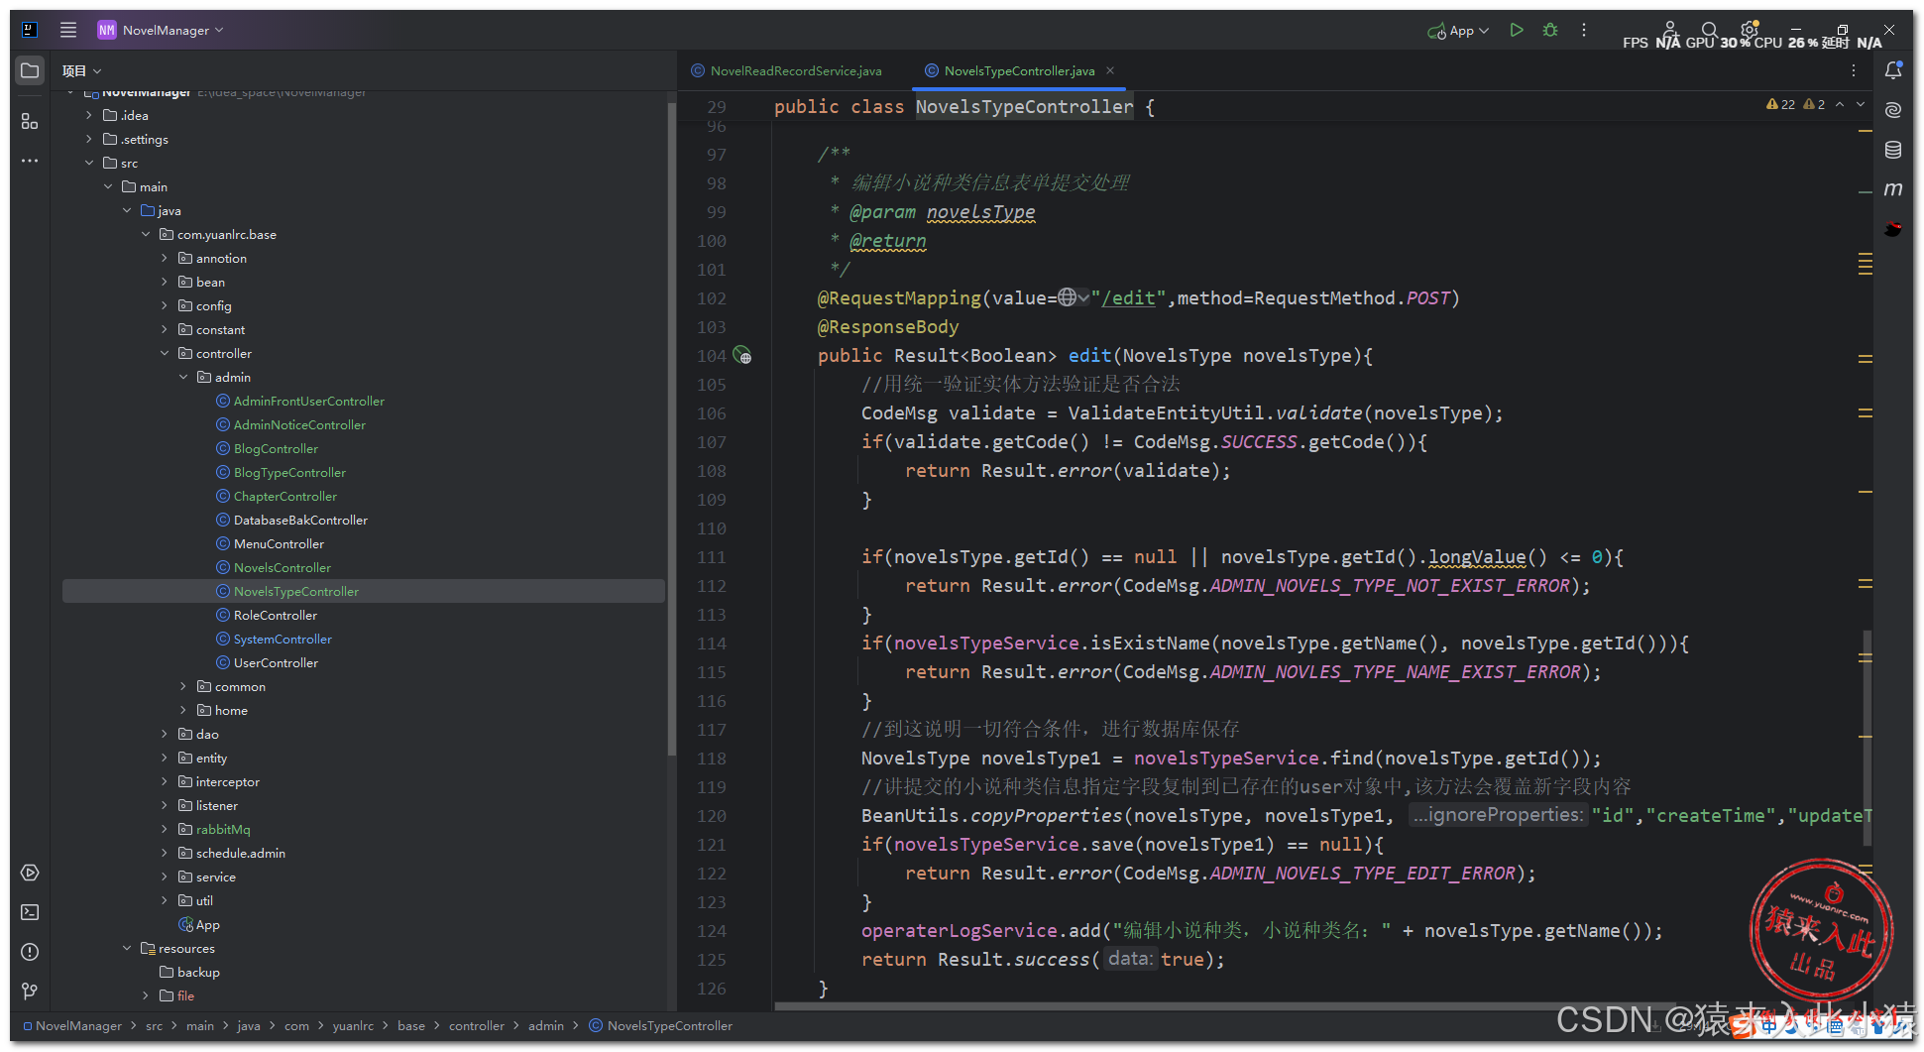
Task: Click the /edit URL mapping link
Action: pyautogui.click(x=1128, y=297)
